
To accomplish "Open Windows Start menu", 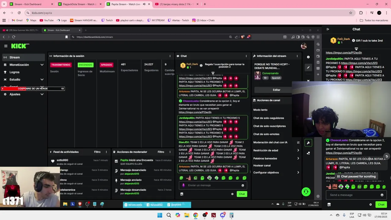I will pyautogui.click(x=160, y=215).
